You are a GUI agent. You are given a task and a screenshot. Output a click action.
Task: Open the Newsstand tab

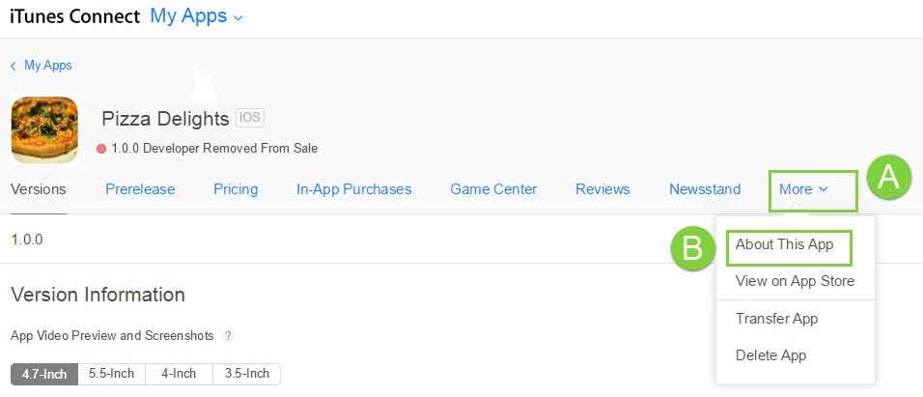(705, 189)
